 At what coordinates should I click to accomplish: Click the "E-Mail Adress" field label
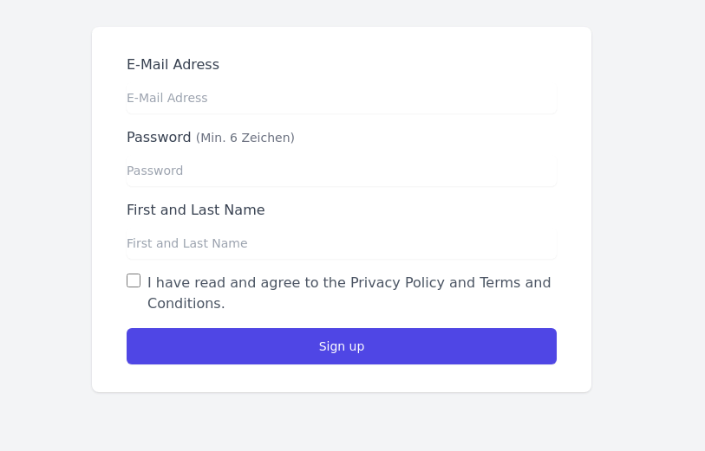173,64
